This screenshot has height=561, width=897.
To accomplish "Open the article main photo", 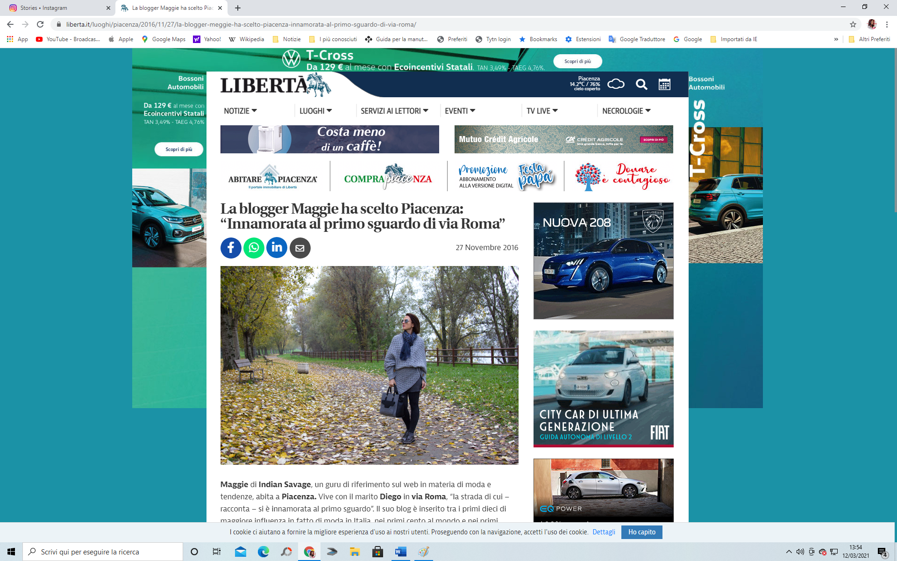I will (369, 365).
